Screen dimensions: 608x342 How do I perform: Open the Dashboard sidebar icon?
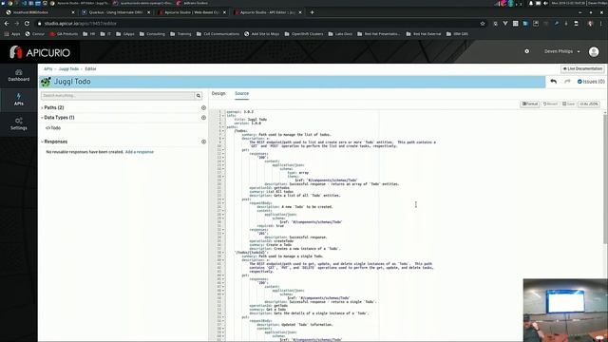click(19, 75)
